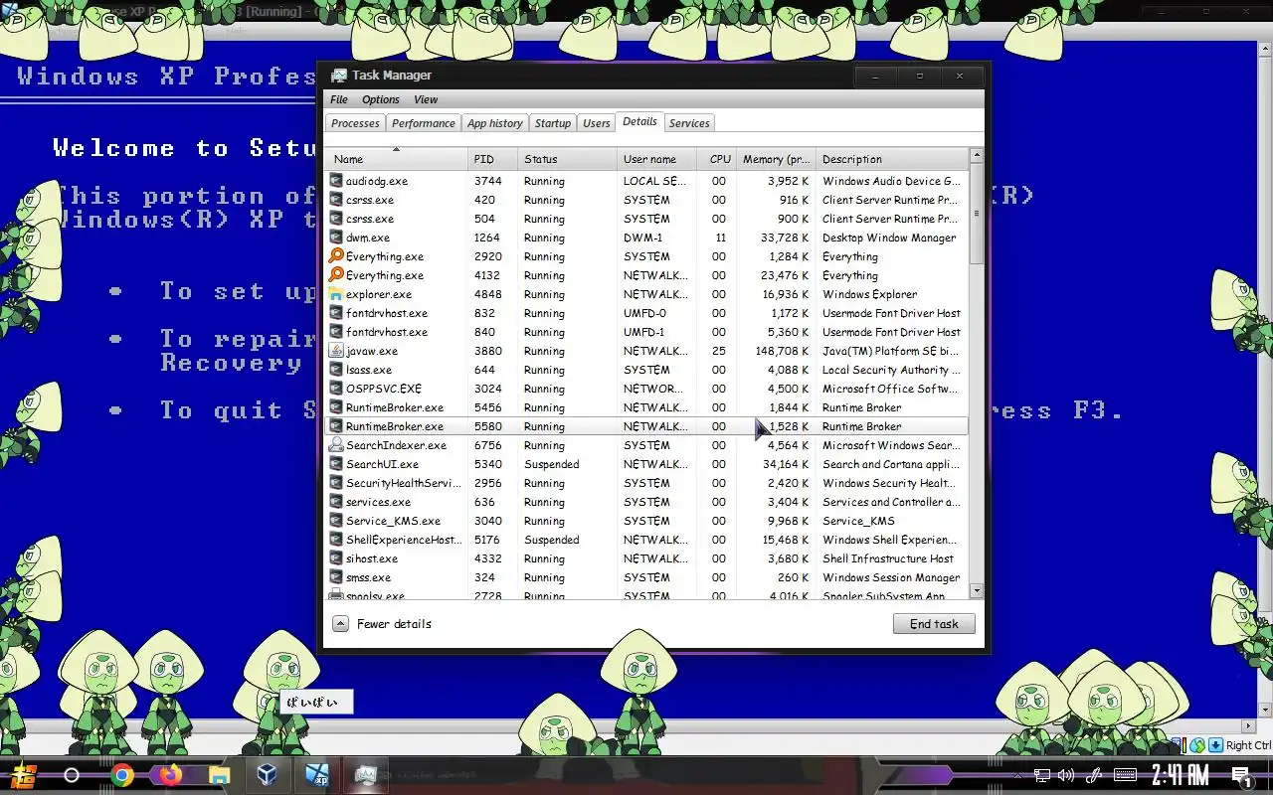Select the row with PID 420
1273x795 pixels.
tap(646, 200)
